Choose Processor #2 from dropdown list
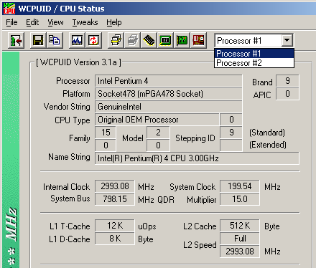316x268 pixels. (x=254, y=63)
